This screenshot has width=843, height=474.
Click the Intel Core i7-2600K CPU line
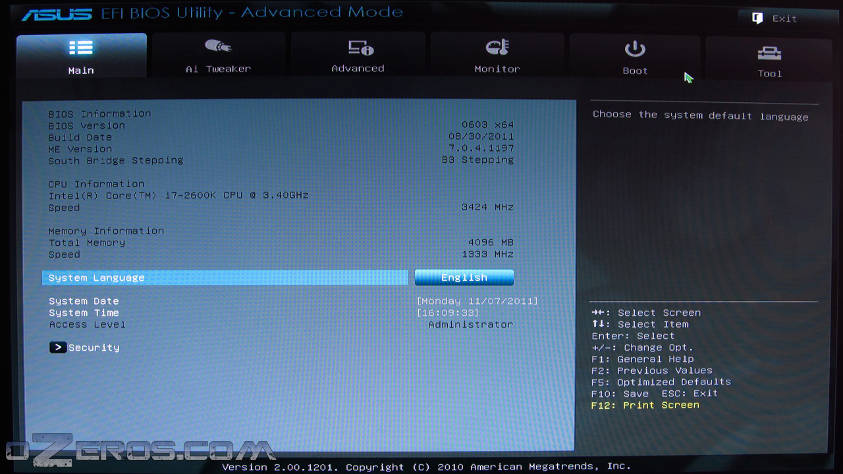(x=178, y=195)
